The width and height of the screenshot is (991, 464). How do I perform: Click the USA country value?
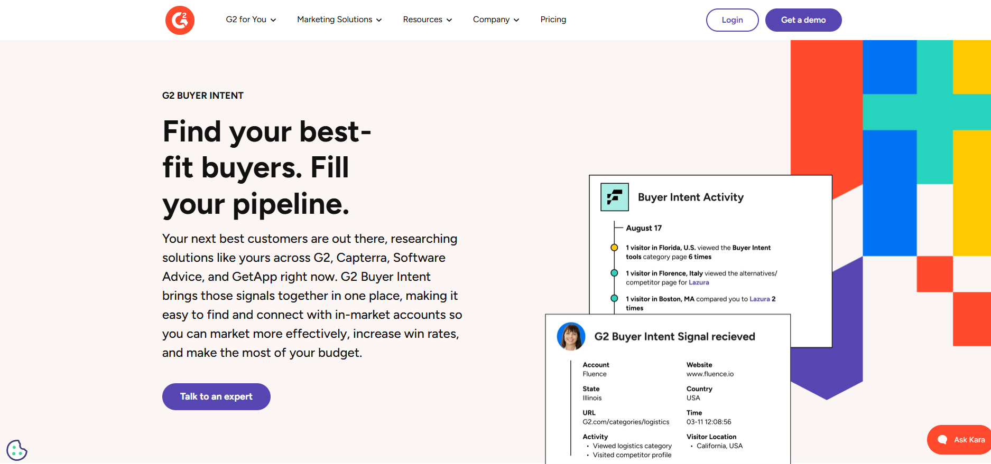(x=693, y=398)
